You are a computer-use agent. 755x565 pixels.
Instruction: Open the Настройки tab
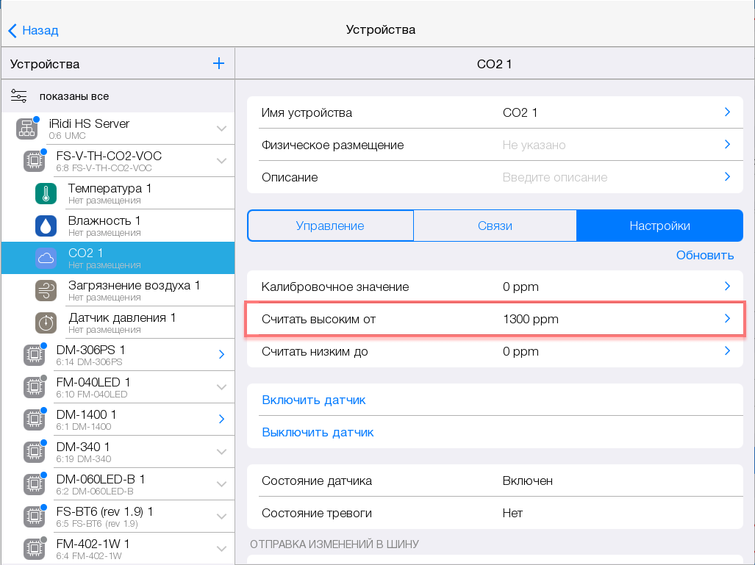(x=659, y=226)
